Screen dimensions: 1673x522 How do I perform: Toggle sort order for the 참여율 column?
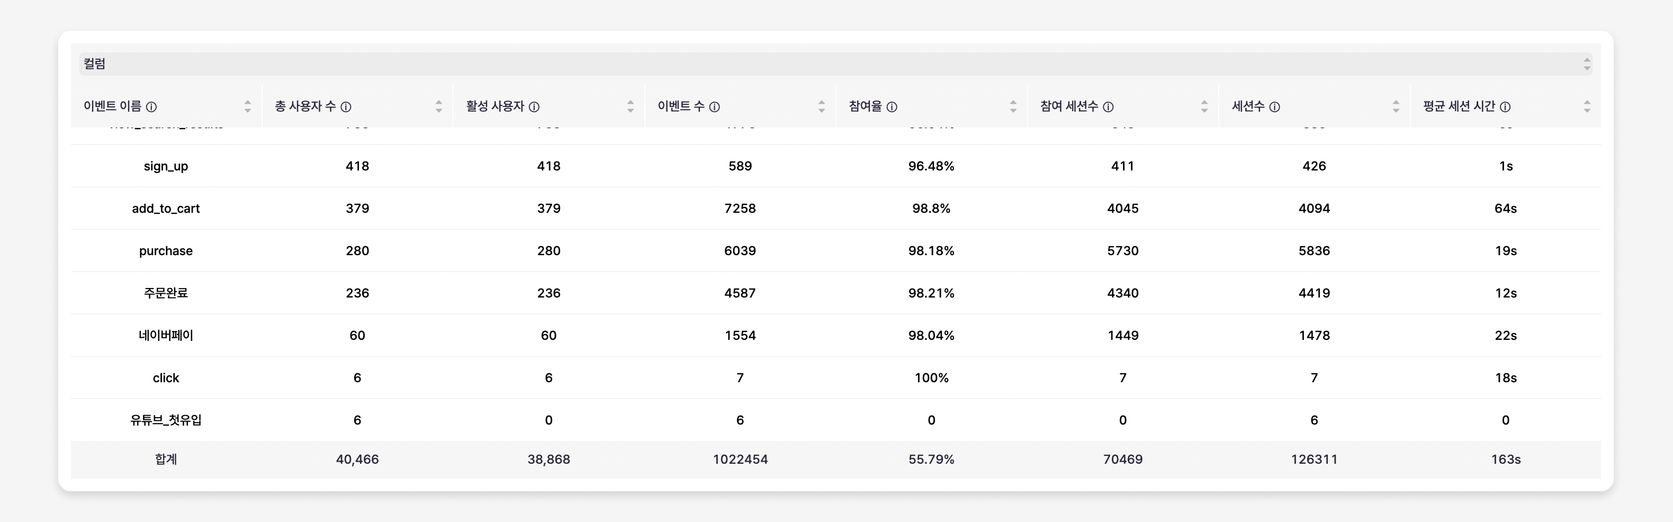coord(1012,106)
